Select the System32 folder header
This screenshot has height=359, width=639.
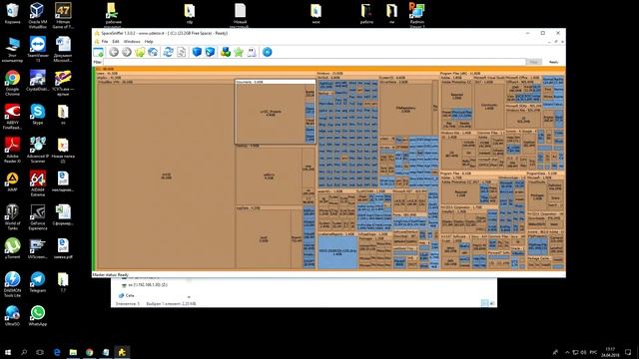click(x=408, y=78)
